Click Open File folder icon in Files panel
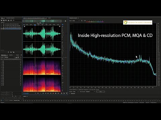The width and height of the screenshot is (161, 120). tap(2, 20)
